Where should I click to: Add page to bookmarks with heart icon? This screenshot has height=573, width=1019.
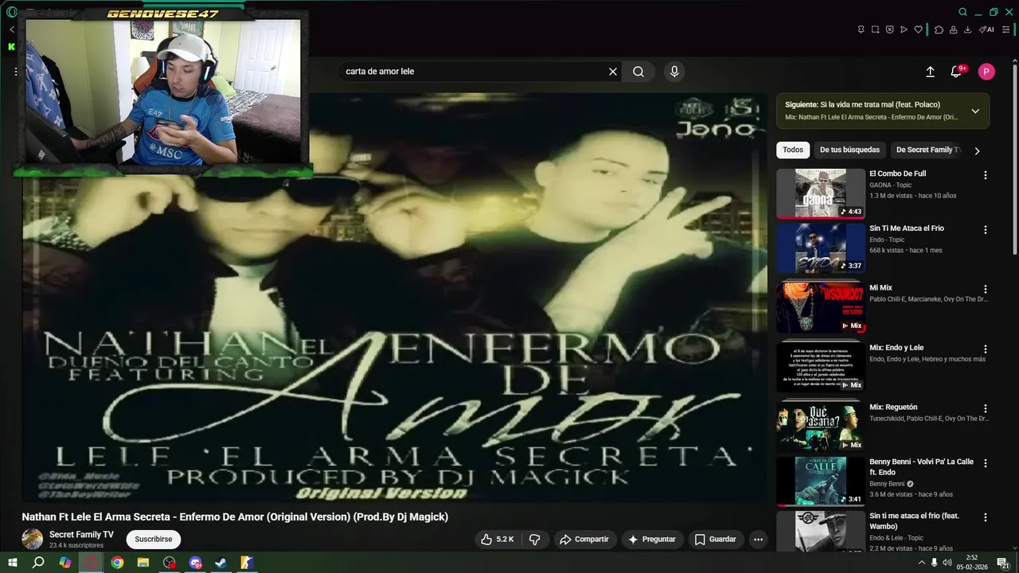918,29
